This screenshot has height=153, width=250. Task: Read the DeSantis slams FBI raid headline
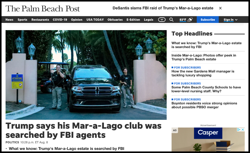pos(163,8)
